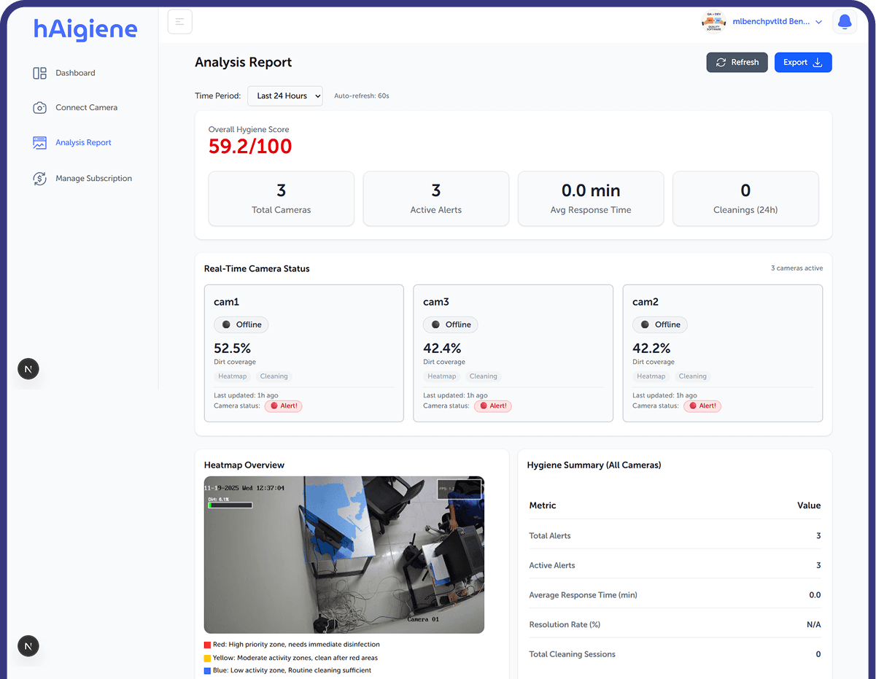Click the Refresh button

tap(737, 62)
